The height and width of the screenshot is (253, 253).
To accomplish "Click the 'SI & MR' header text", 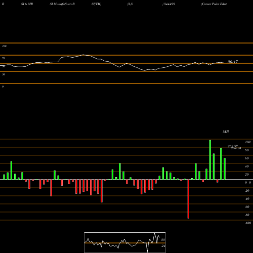I will click(27, 4).
